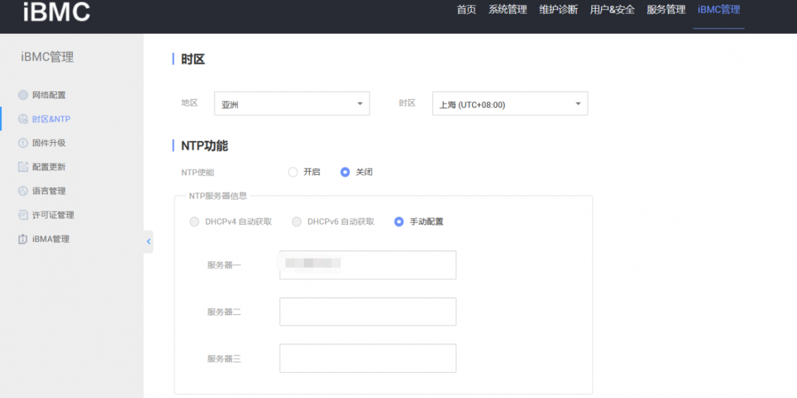Click the 固件升级 upgrade icon
797x398 pixels.
click(x=23, y=143)
